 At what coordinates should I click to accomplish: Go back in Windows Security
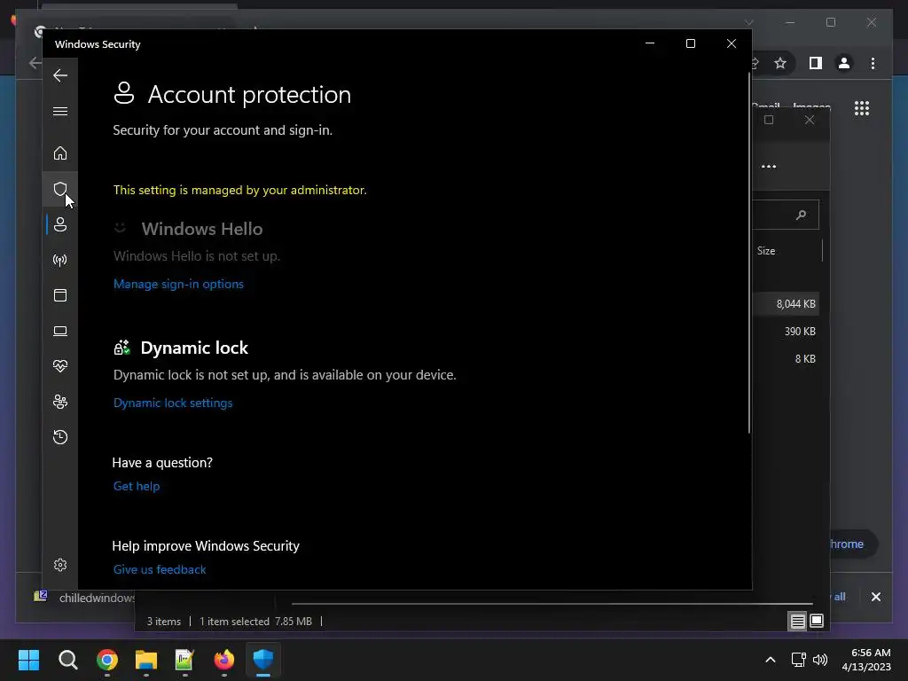(x=60, y=75)
